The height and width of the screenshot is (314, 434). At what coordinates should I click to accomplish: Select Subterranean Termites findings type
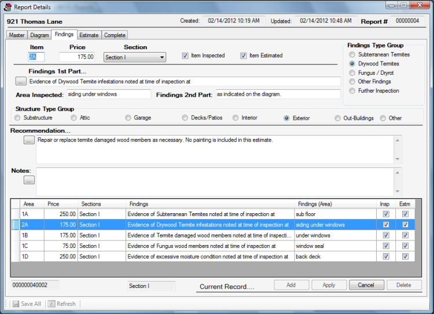click(x=352, y=54)
